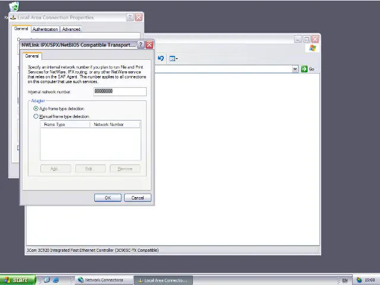This screenshot has height=285, width=380.
Task: Click the disabled Edit button
Action: [x=90, y=169]
